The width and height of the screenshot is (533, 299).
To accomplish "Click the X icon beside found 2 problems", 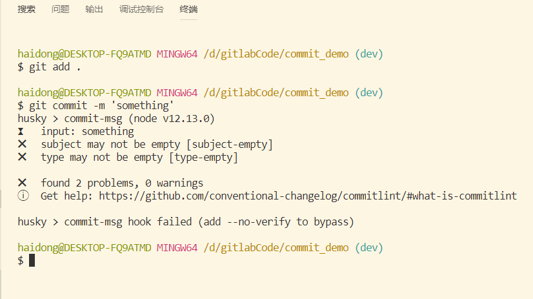I will 22,183.
